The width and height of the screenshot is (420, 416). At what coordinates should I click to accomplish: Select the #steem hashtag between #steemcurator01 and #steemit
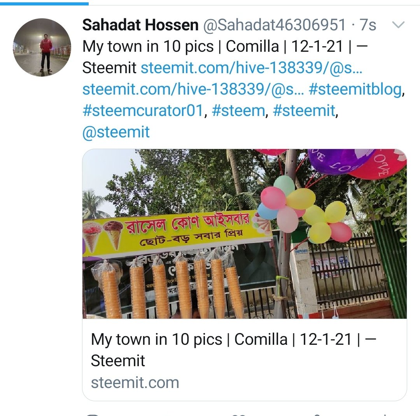(238, 111)
